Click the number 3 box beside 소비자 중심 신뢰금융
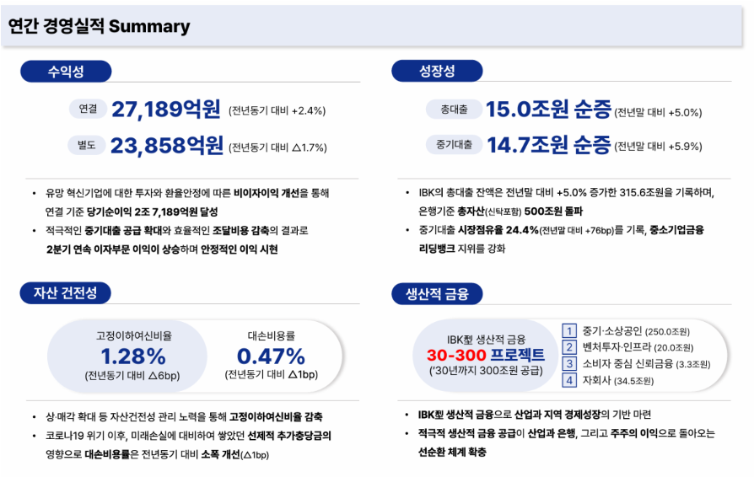Image resolution: width=754 pixels, height=477 pixels. point(569,363)
